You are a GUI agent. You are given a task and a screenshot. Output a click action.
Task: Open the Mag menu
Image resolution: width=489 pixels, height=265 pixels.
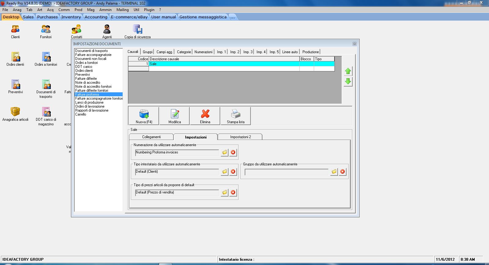click(91, 10)
